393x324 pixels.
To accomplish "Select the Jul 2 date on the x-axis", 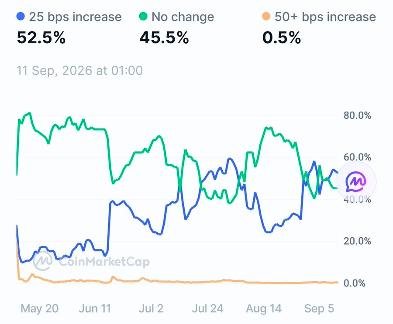I will pyautogui.click(x=151, y=308).
